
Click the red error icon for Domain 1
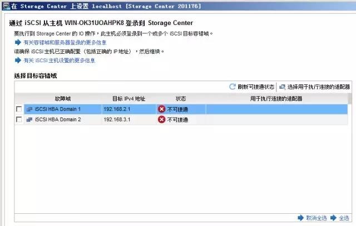161,109
